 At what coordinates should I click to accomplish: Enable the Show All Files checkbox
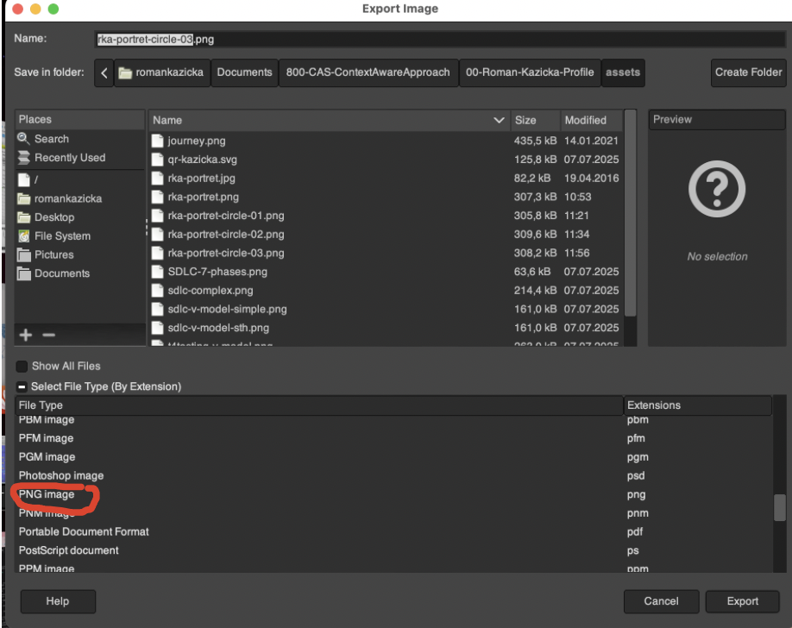coord(22,366)
